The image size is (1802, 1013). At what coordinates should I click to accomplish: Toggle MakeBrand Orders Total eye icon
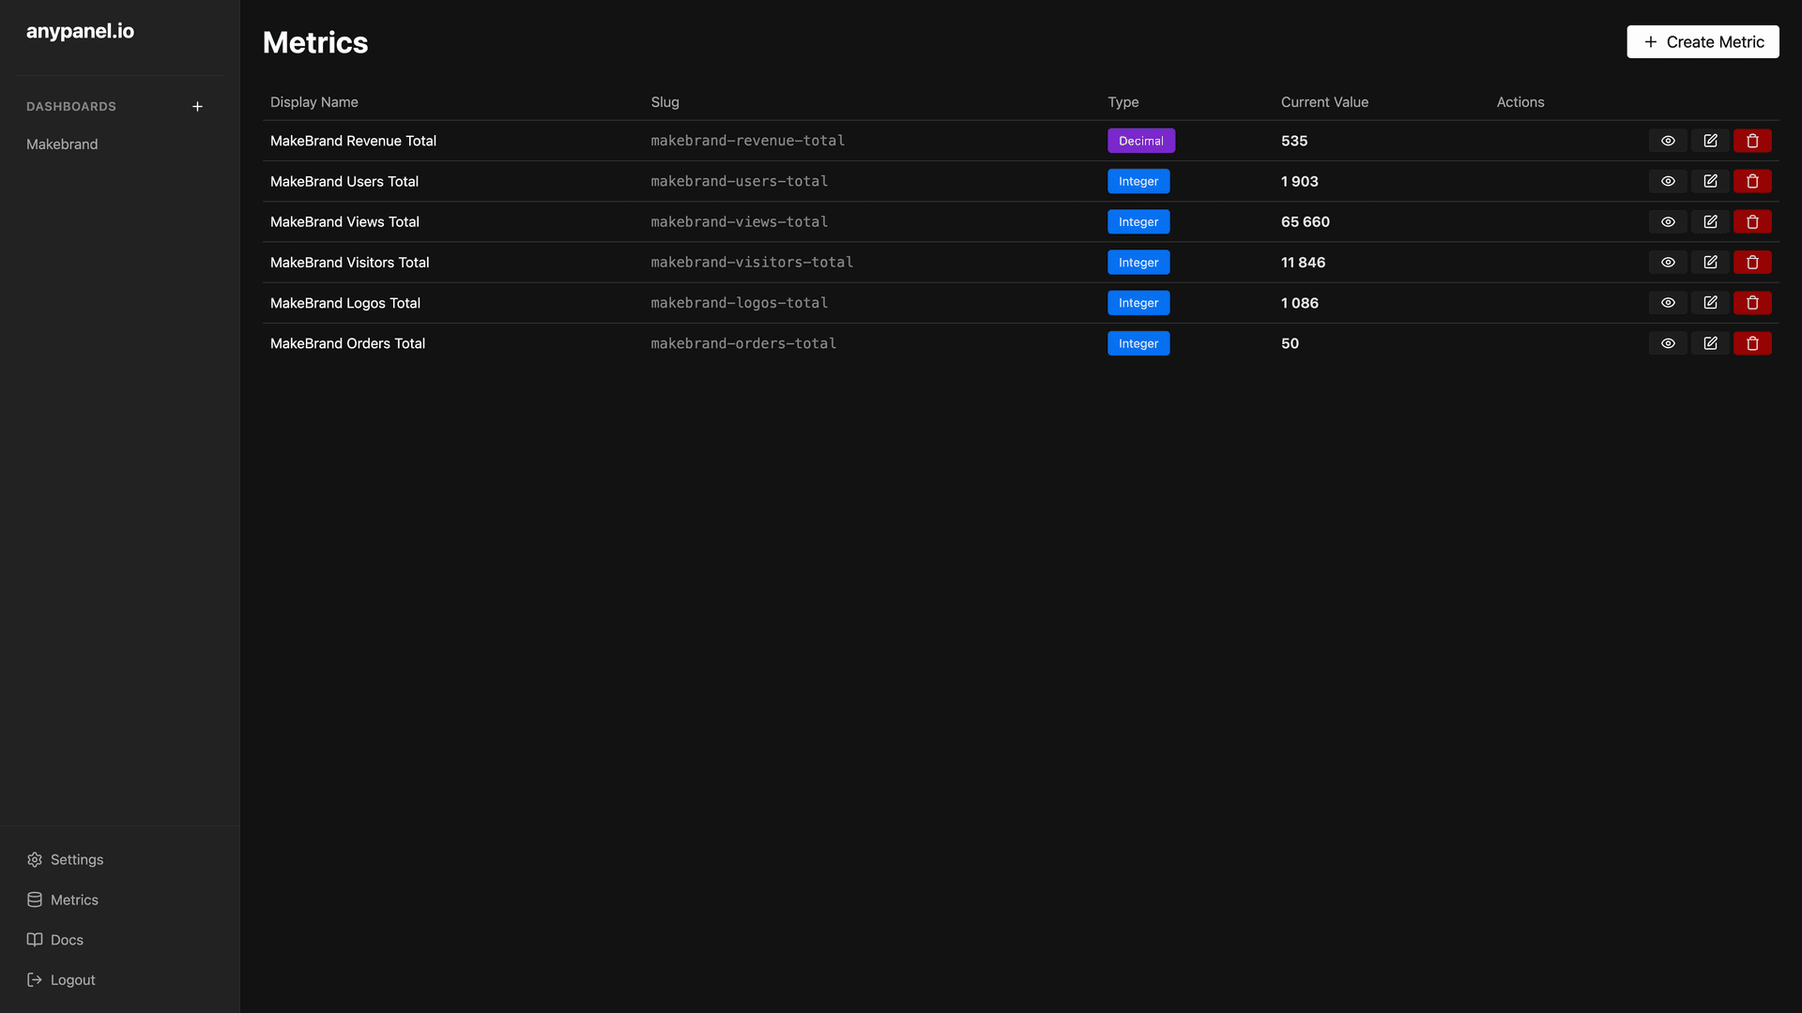click(1668, 343)
